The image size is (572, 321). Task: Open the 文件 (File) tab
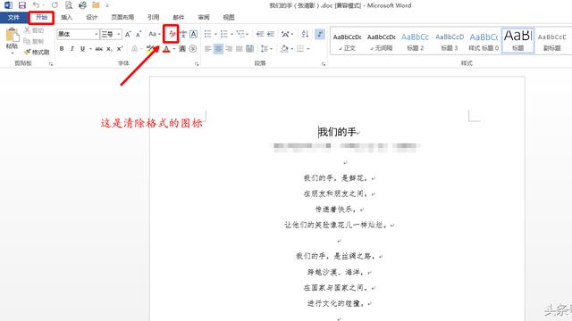(x=14, y=17)
